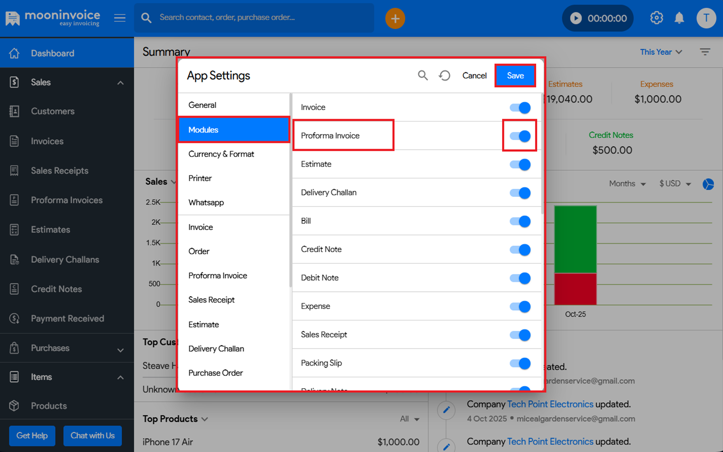Click the reset icon in App Settings
The height and width of the screenshot is (452, 723).
pyautogui.click(x=445, y=75)
